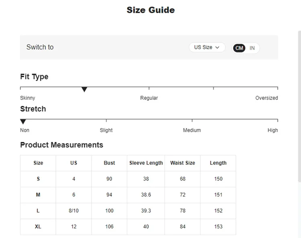Click the Fit Type slider marker triangle

tap(84, 89)
